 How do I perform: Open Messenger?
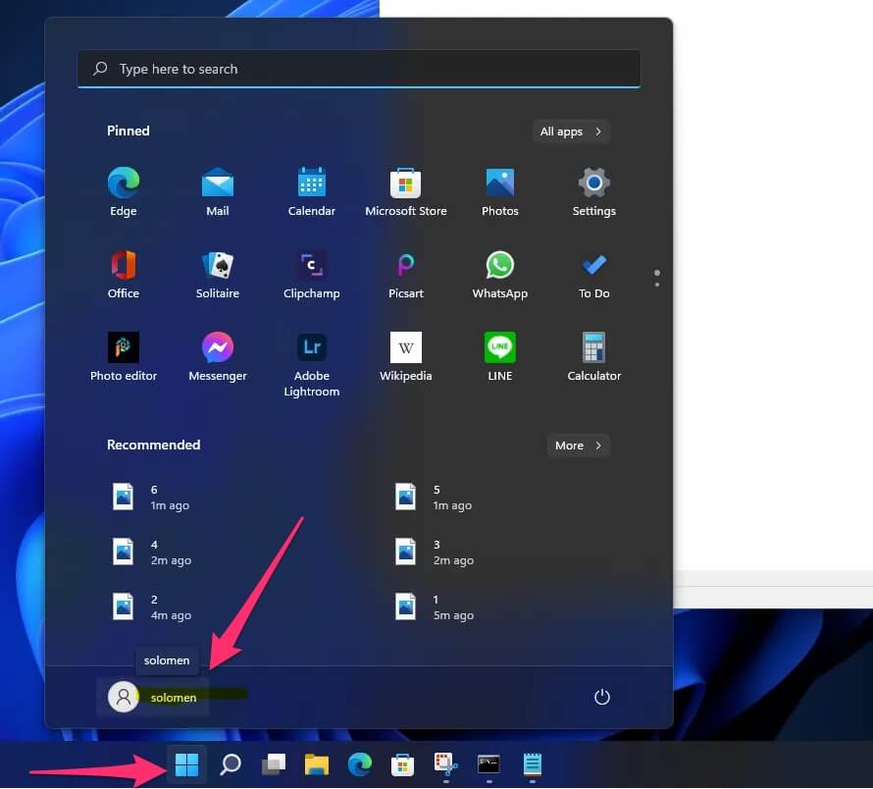217,356
